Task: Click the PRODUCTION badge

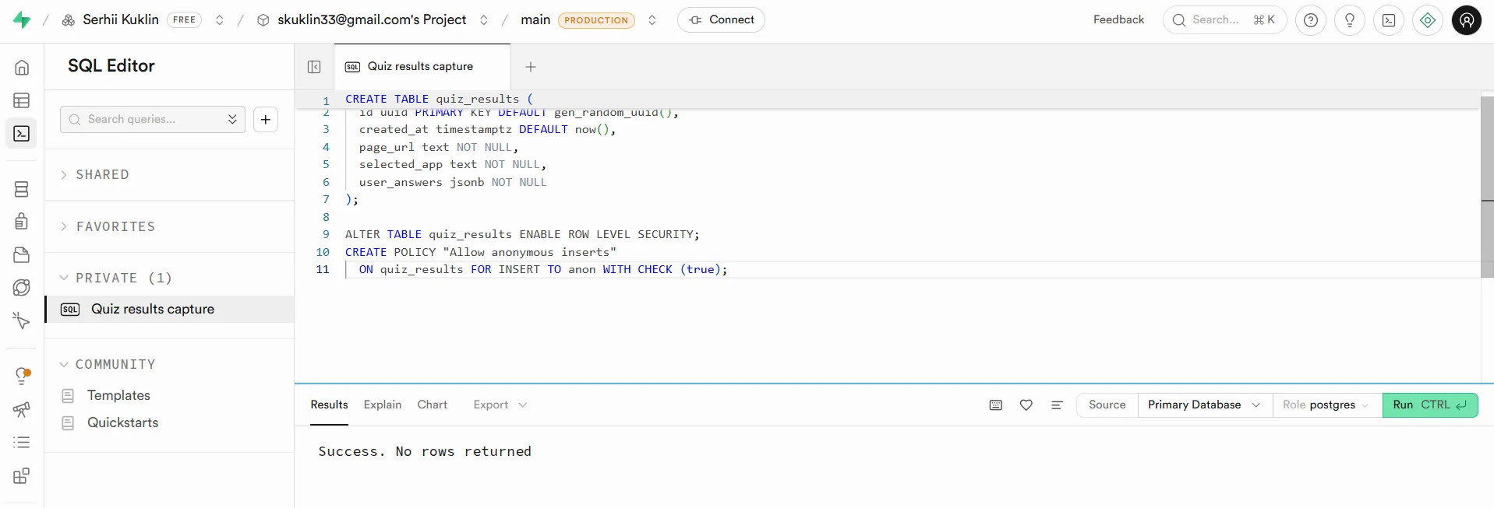Action: click(x=596, y=21)
